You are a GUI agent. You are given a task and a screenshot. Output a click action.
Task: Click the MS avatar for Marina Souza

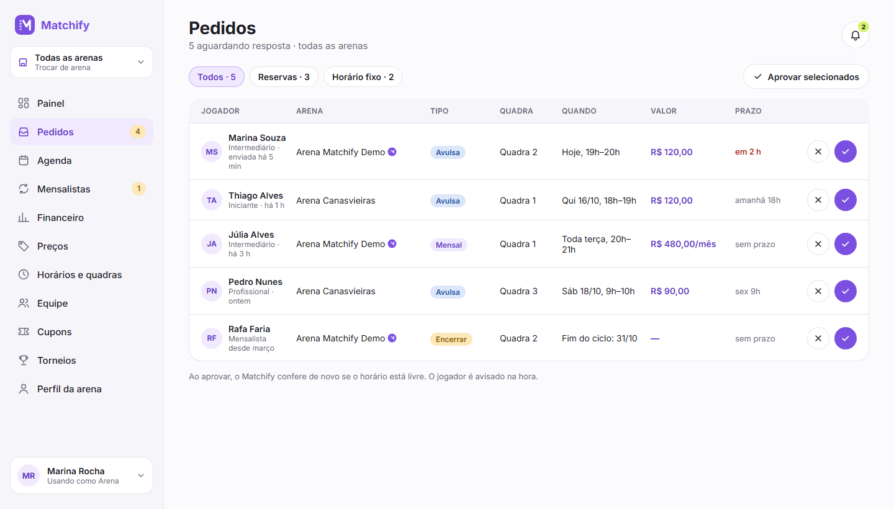click(x=212, y=151)
